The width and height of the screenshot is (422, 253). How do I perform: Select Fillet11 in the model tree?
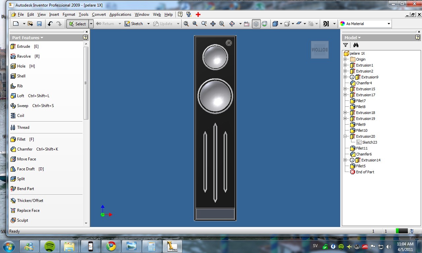(362, 148)
